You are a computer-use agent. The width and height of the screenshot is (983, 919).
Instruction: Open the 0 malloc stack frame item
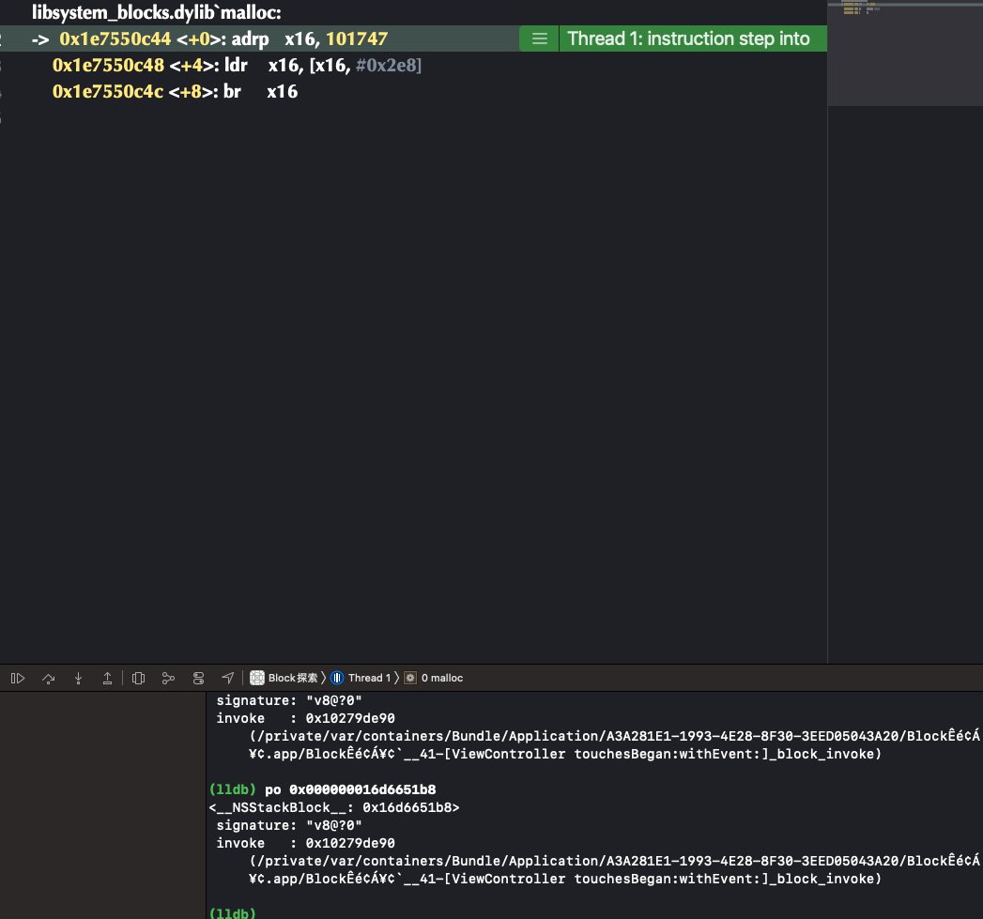[x=434, y=678]
